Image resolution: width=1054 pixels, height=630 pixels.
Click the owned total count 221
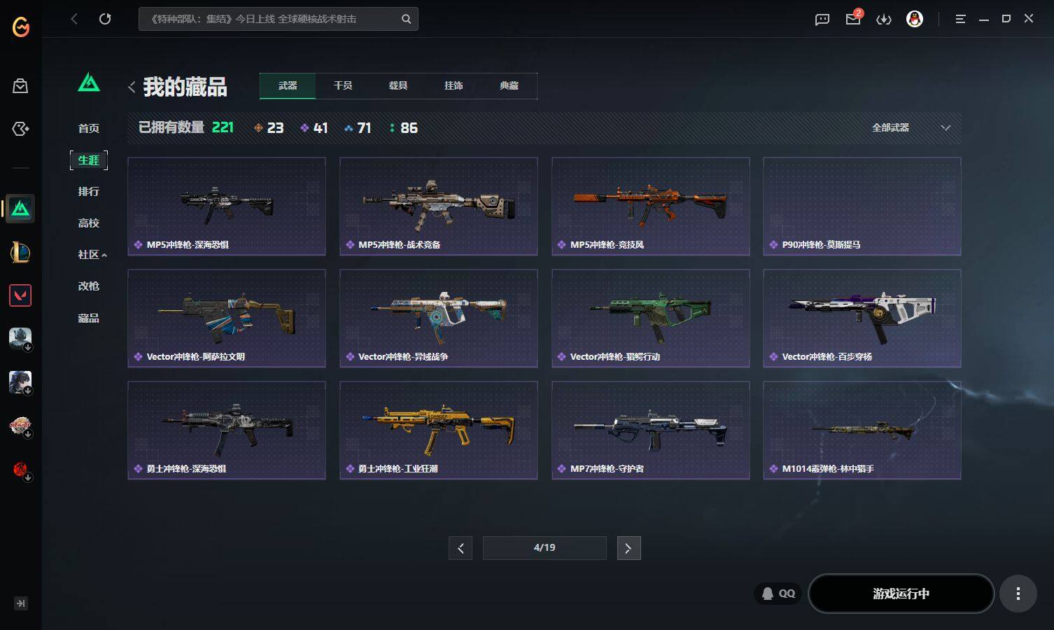[223, 127]
